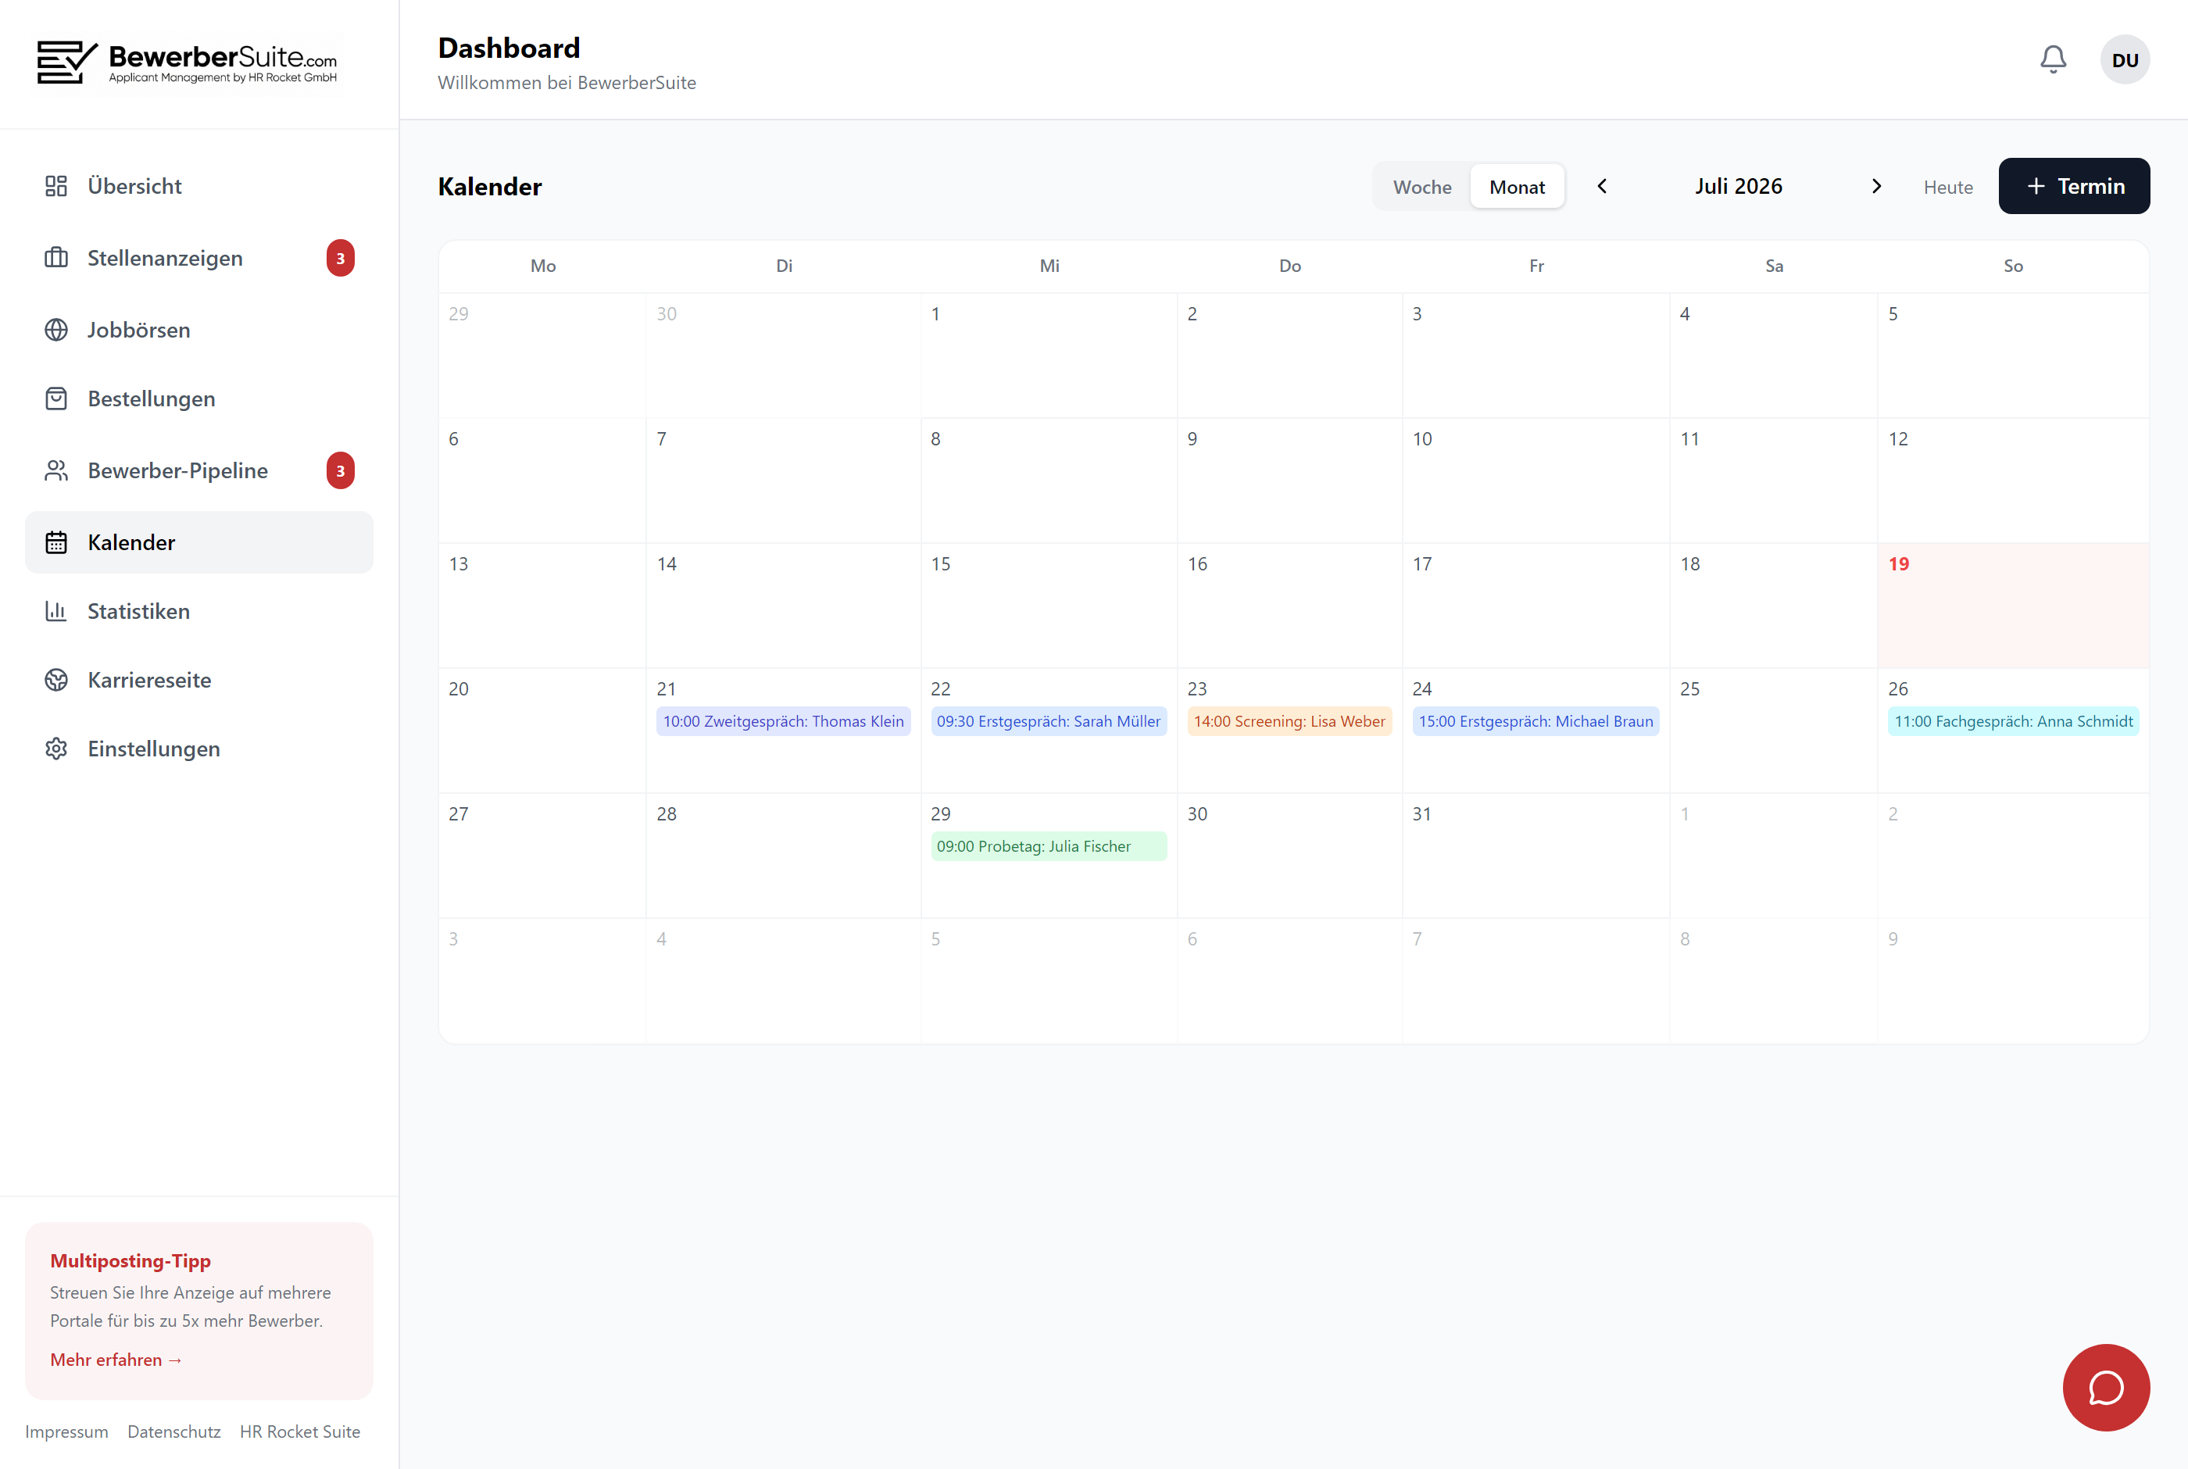
Task: Open event Zweitgespräch: Thomas Klein
Action: click(x=783, y=720)
